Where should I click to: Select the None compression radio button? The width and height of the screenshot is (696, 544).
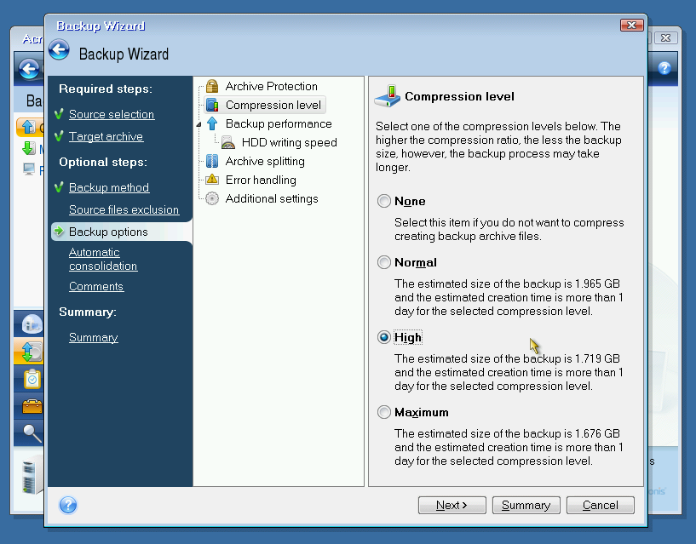point(384,202)
